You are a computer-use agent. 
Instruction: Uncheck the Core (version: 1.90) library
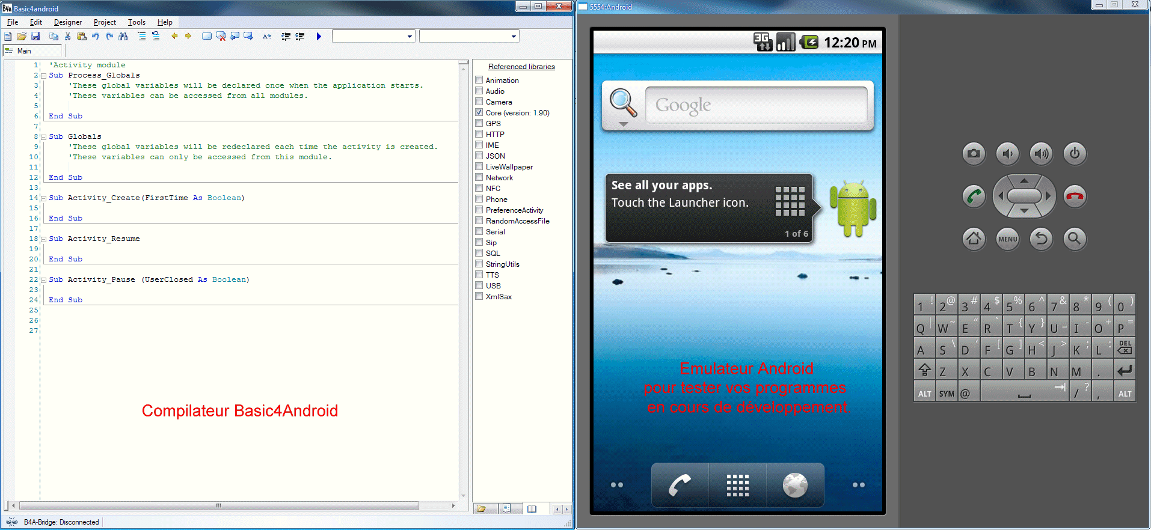click(x=479, y=112)
